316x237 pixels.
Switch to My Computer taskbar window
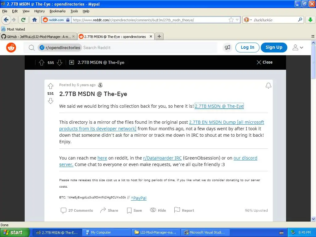point(106,232)
